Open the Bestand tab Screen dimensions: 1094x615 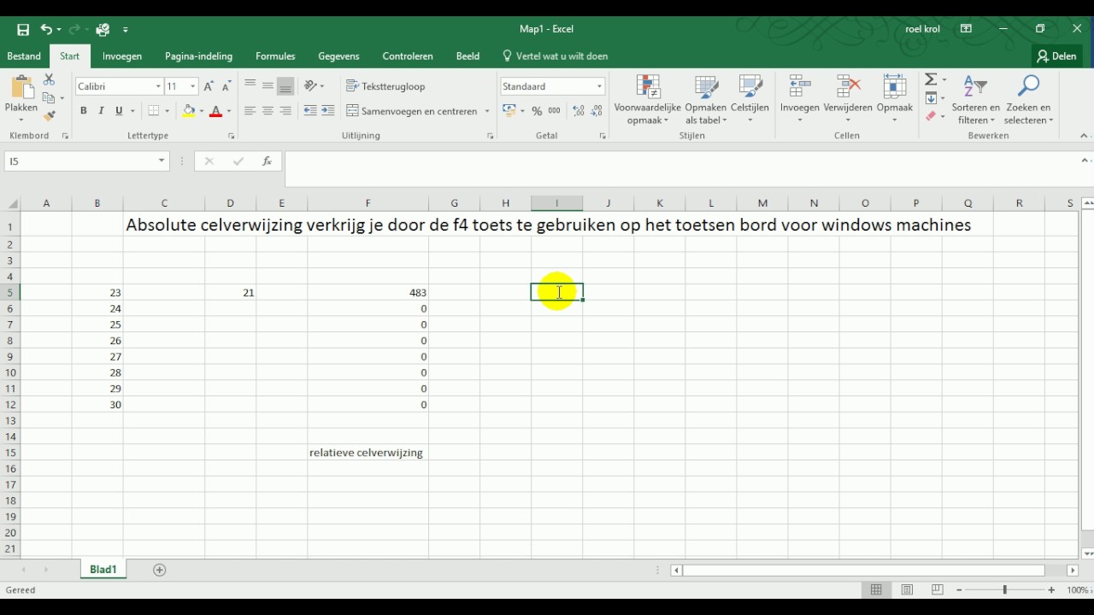[24, 56]
